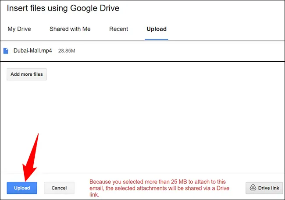Click the blue Upload button
Viewport: 285px width, 200px height.
(22, 188)
